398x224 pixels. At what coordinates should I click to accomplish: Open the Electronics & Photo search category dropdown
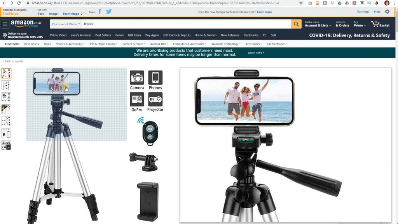point(66,24)
